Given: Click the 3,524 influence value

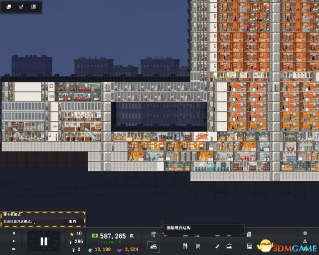Looking at the screenshot, I should pyautogui.click(x=132, y=250).
